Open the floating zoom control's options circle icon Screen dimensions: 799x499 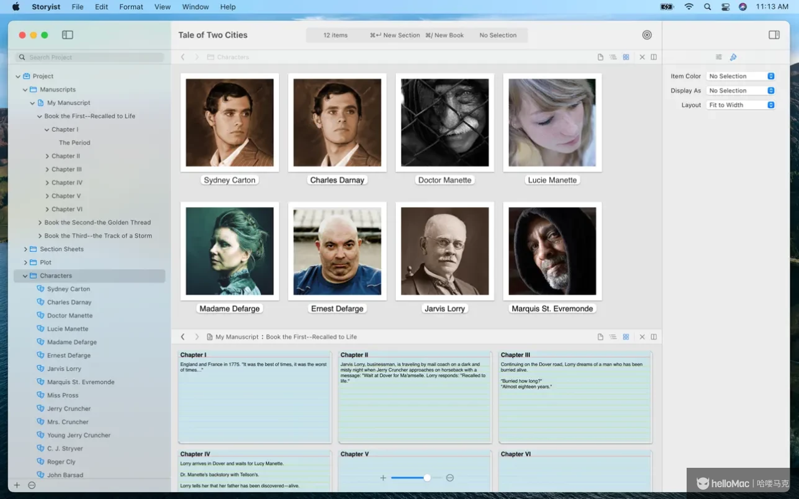tap(449, 478)
